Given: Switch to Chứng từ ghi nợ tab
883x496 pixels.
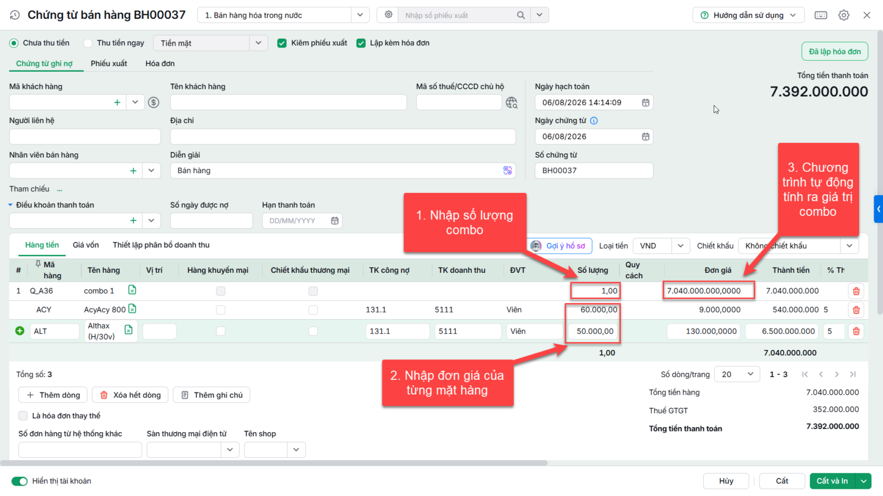Looking at the screenshot, I should [44, 63].
